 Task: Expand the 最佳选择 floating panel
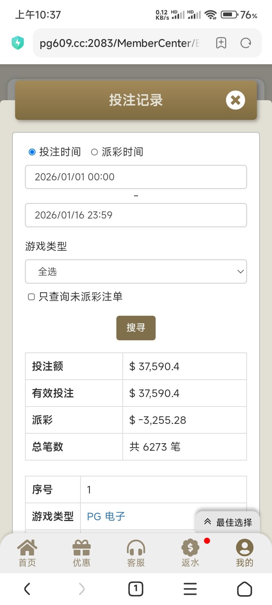point(228,522)
